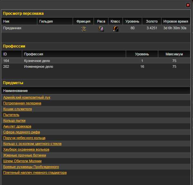Open the Сфера ледяного рифа item link
The image size is (193, 185).
pos(22,132)
